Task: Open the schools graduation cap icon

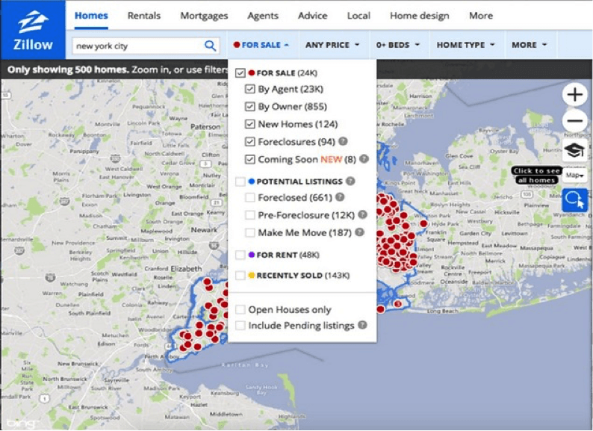Action: 574,151
